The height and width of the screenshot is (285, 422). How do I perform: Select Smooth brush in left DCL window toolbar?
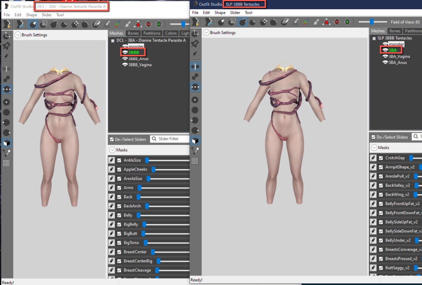[x=85, y=24]
